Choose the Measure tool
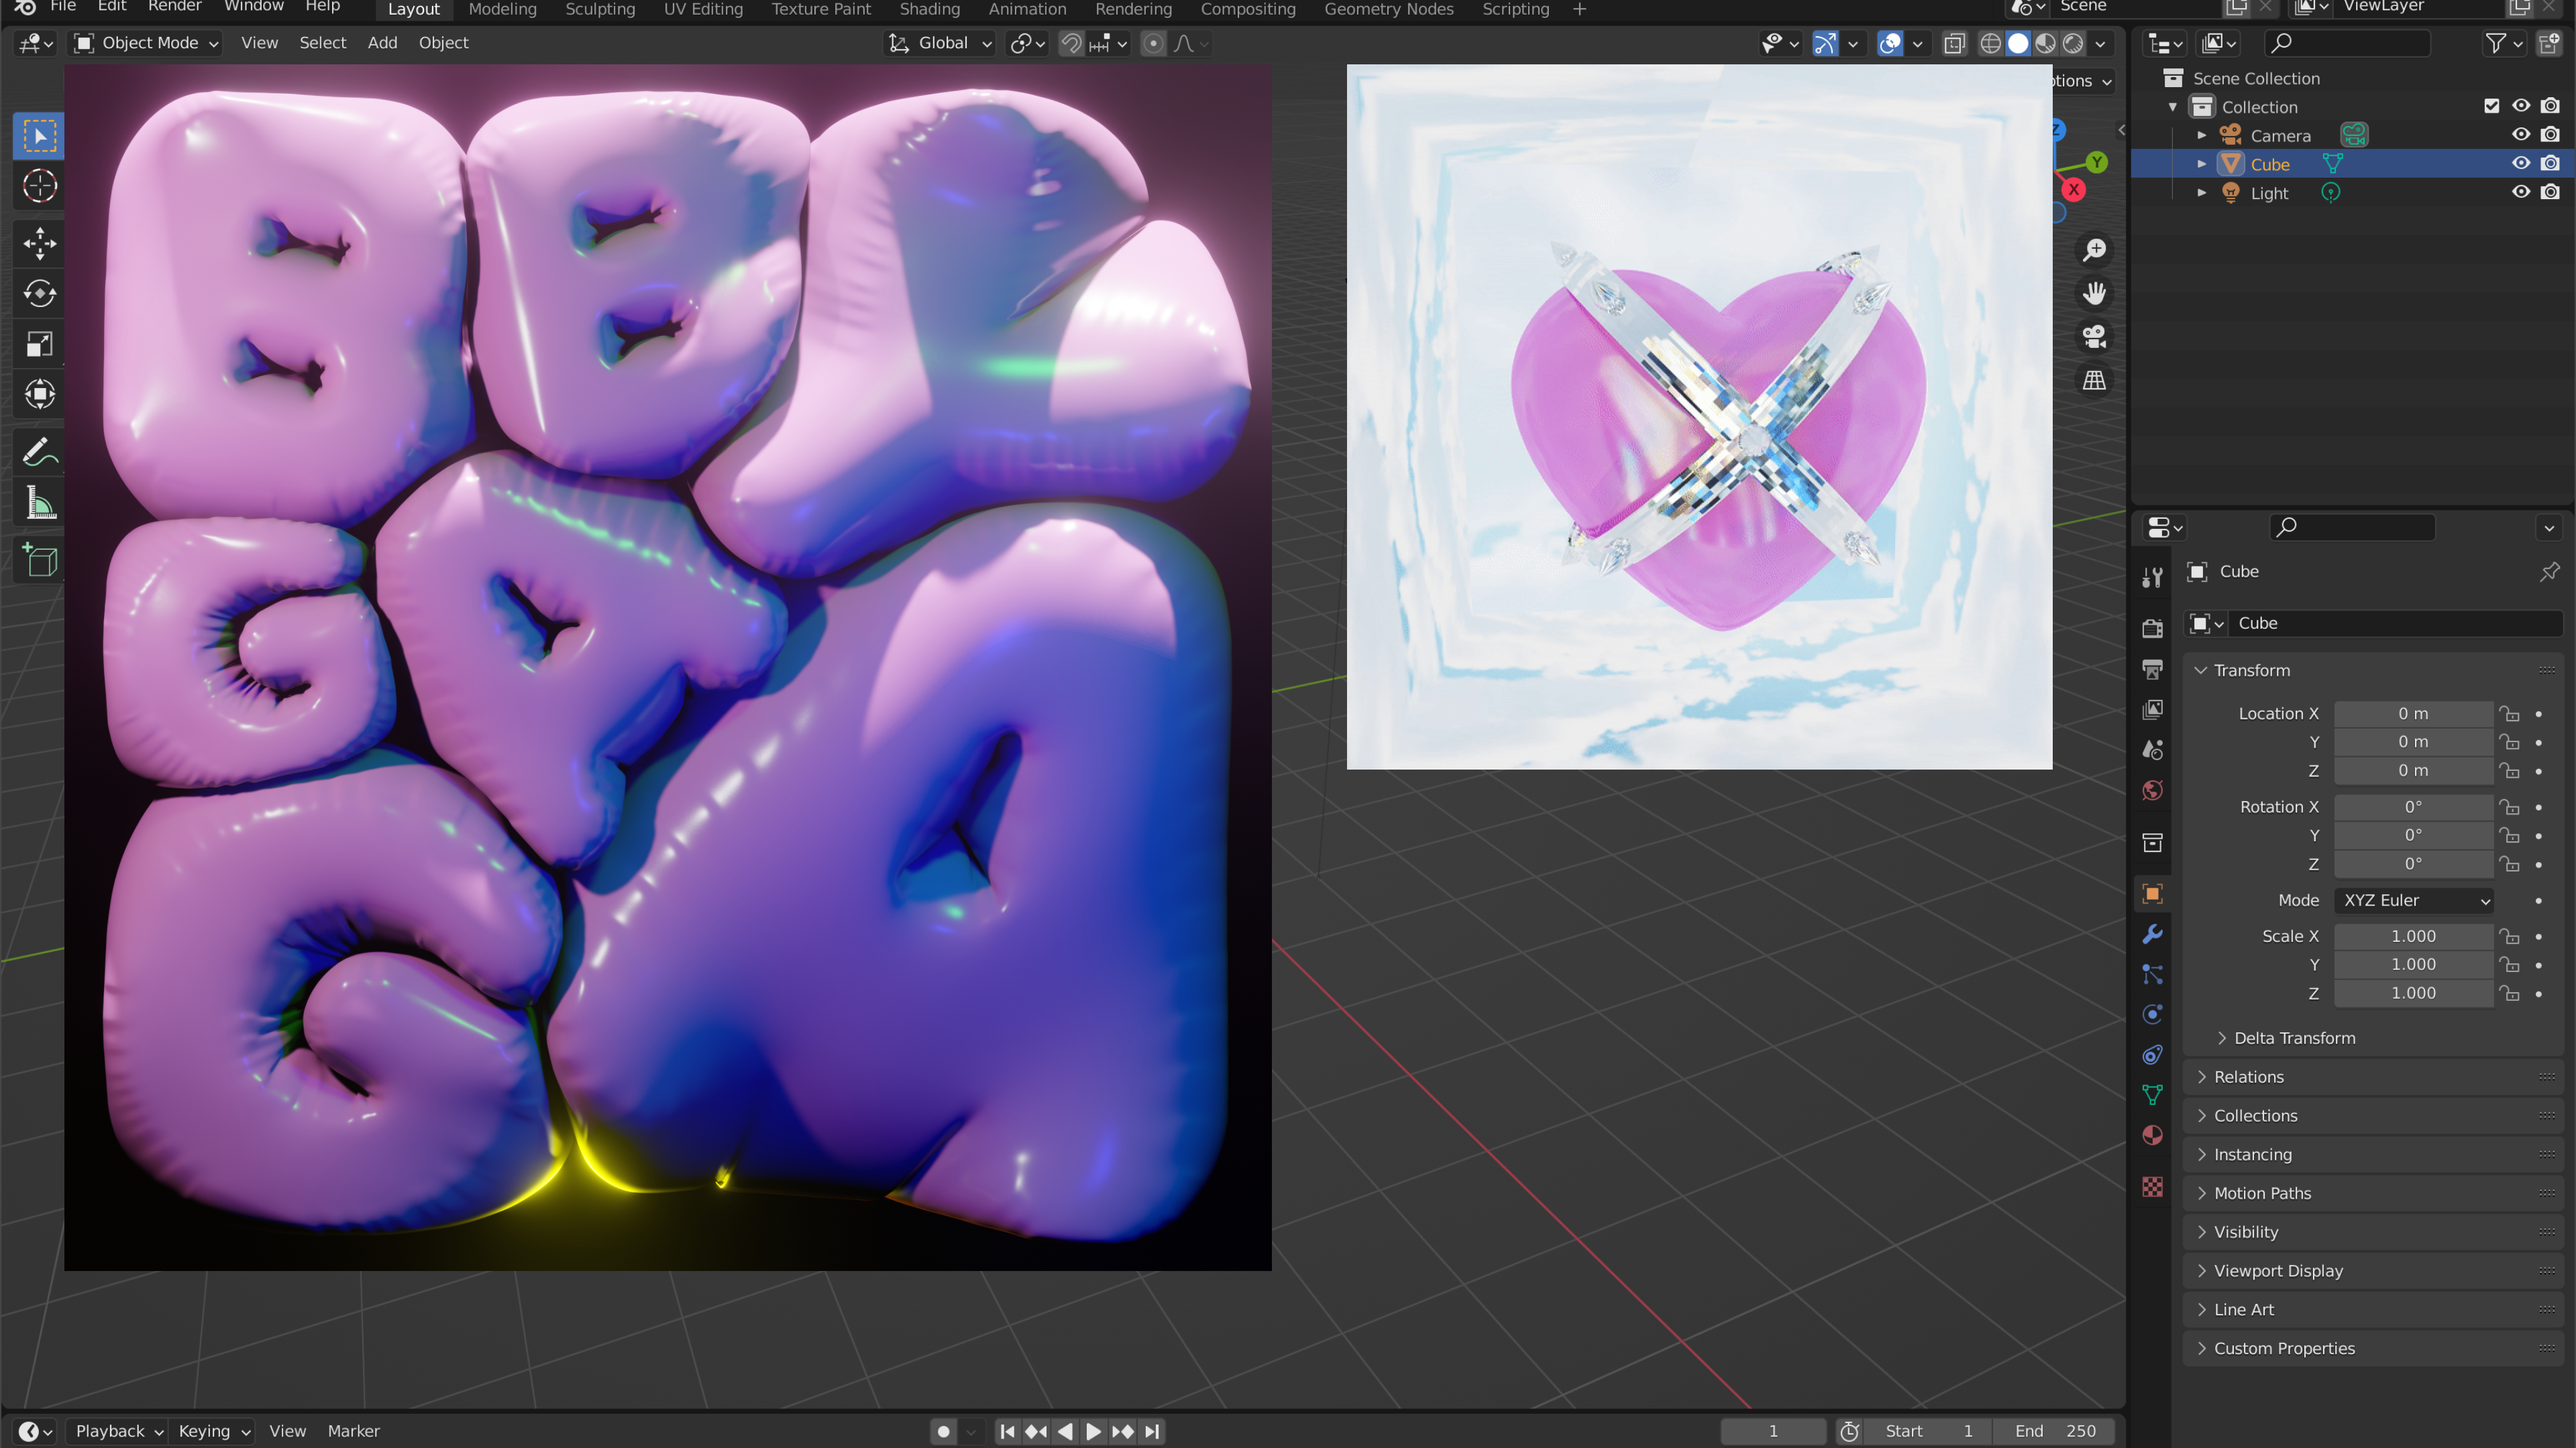2576x1448 pixels. click(x=39, y=503)
